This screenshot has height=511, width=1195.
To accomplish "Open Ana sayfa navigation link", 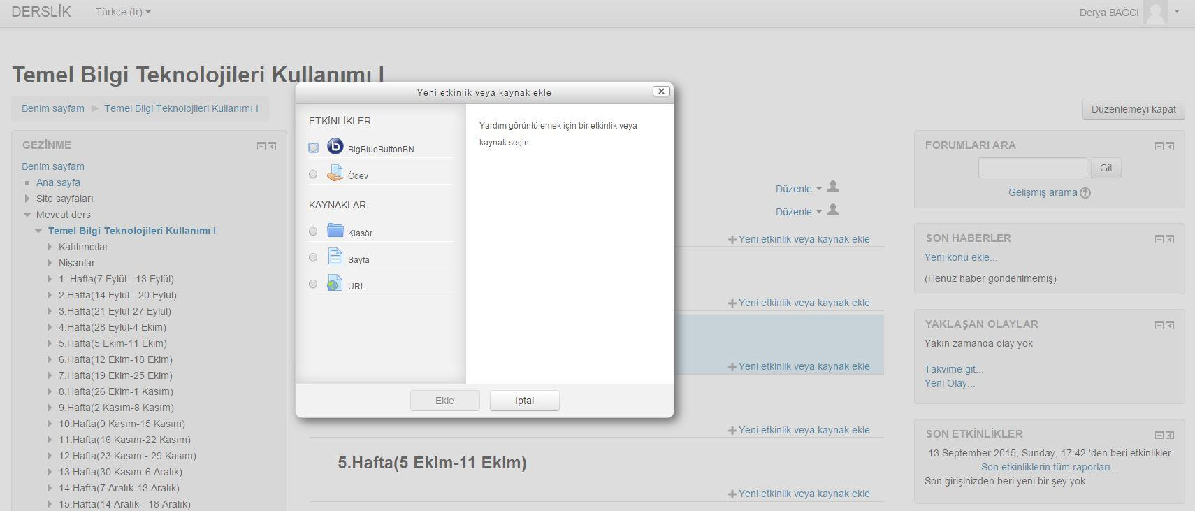I will (58, 182).
